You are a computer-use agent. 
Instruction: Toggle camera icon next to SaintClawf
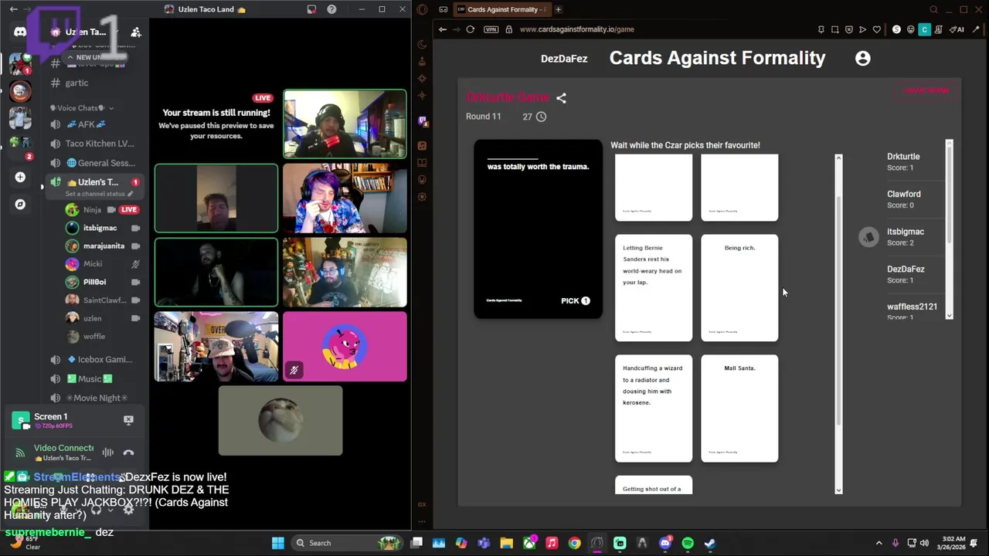[136, 300]
